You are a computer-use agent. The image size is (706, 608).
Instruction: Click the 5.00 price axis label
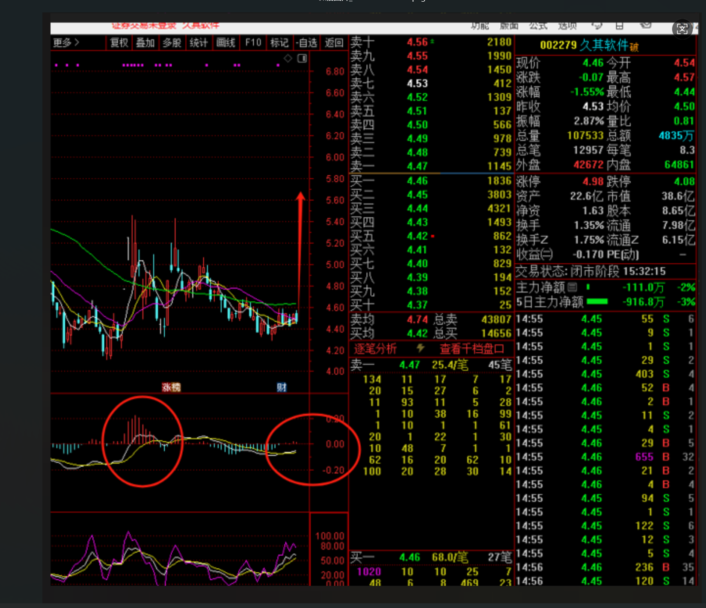coord(335,265)
